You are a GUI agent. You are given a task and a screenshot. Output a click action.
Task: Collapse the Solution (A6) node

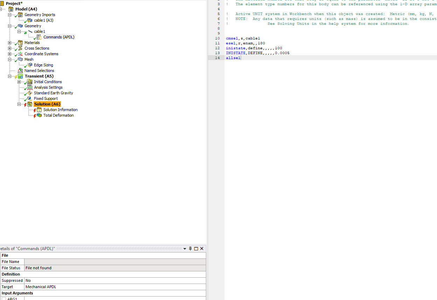(x=19, y=104)
